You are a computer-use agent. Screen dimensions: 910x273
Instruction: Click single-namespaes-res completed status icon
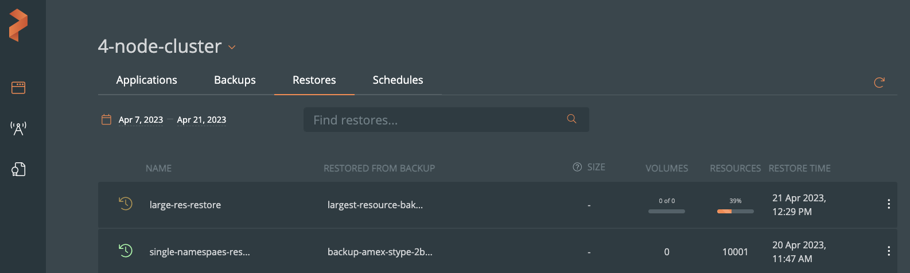point(126,251)
